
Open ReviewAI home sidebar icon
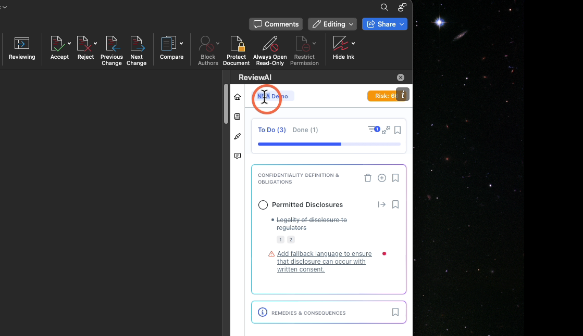(238, 97)
